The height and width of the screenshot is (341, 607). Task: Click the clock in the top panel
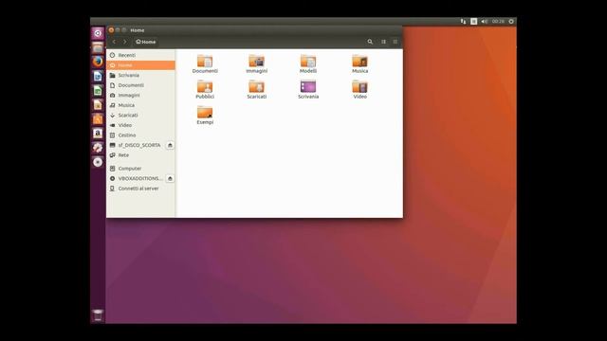(x=498, y=21)
